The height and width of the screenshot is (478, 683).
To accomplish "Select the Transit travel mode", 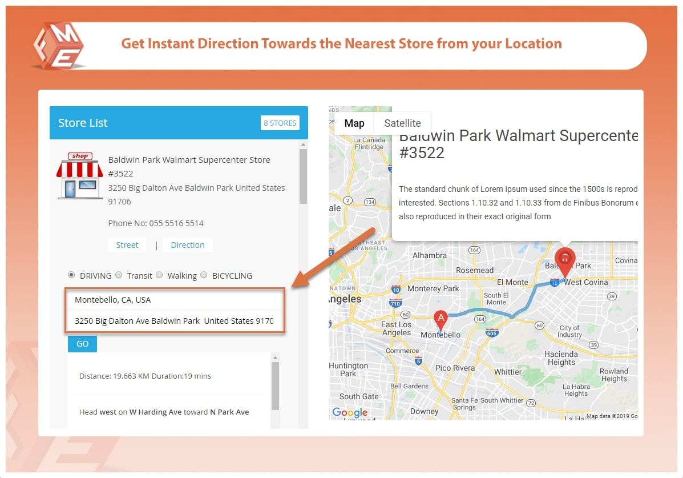I will click(119, 275).
